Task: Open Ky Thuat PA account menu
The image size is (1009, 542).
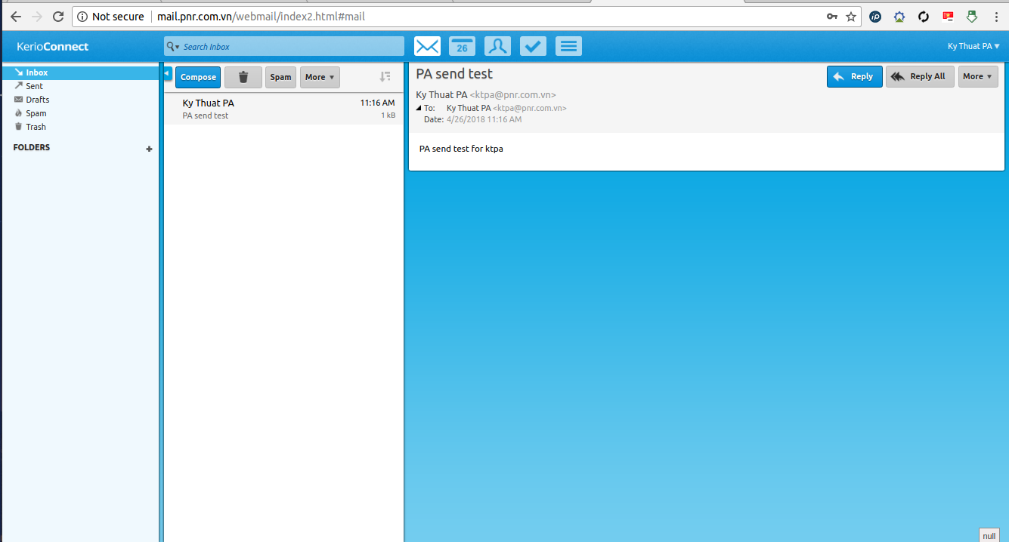Action: point(973,47)
